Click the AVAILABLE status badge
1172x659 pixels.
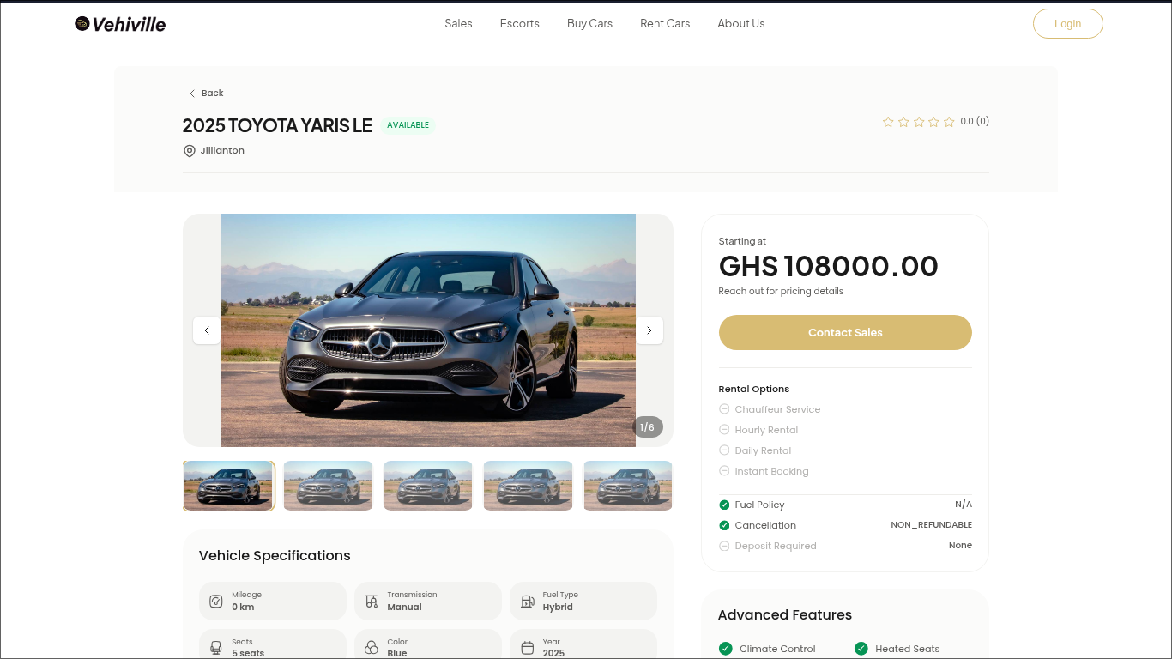[408, 125]
